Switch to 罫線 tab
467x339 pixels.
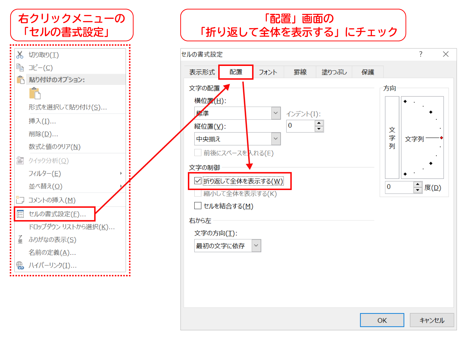point(300,72)
